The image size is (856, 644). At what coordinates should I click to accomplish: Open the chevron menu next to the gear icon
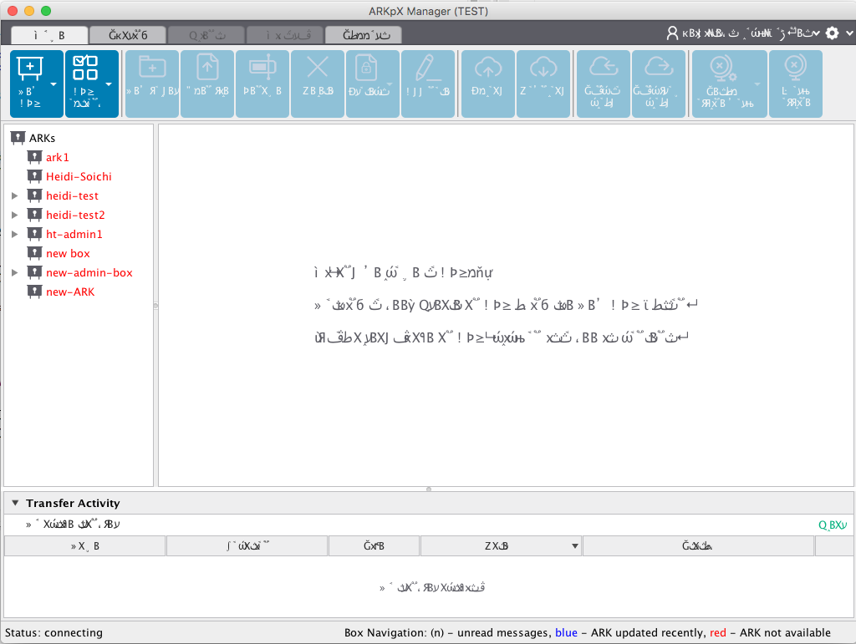click(849, 33)
